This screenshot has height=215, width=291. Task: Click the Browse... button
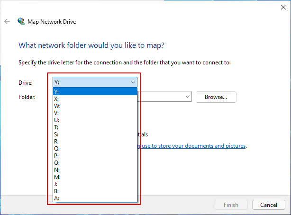tap(216, 97)
